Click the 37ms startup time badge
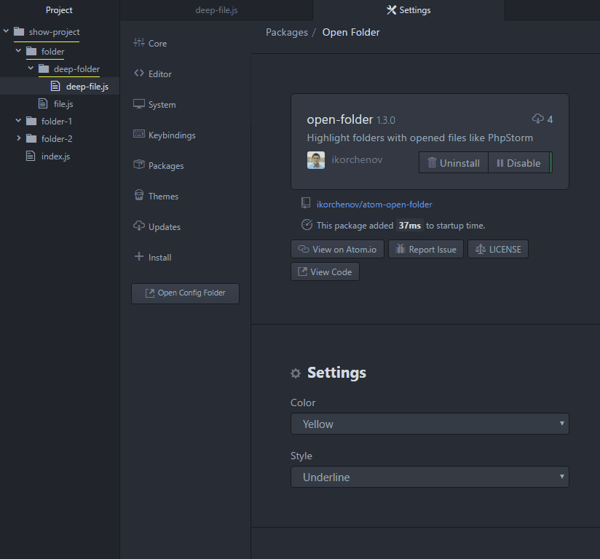 coord(409,226)
